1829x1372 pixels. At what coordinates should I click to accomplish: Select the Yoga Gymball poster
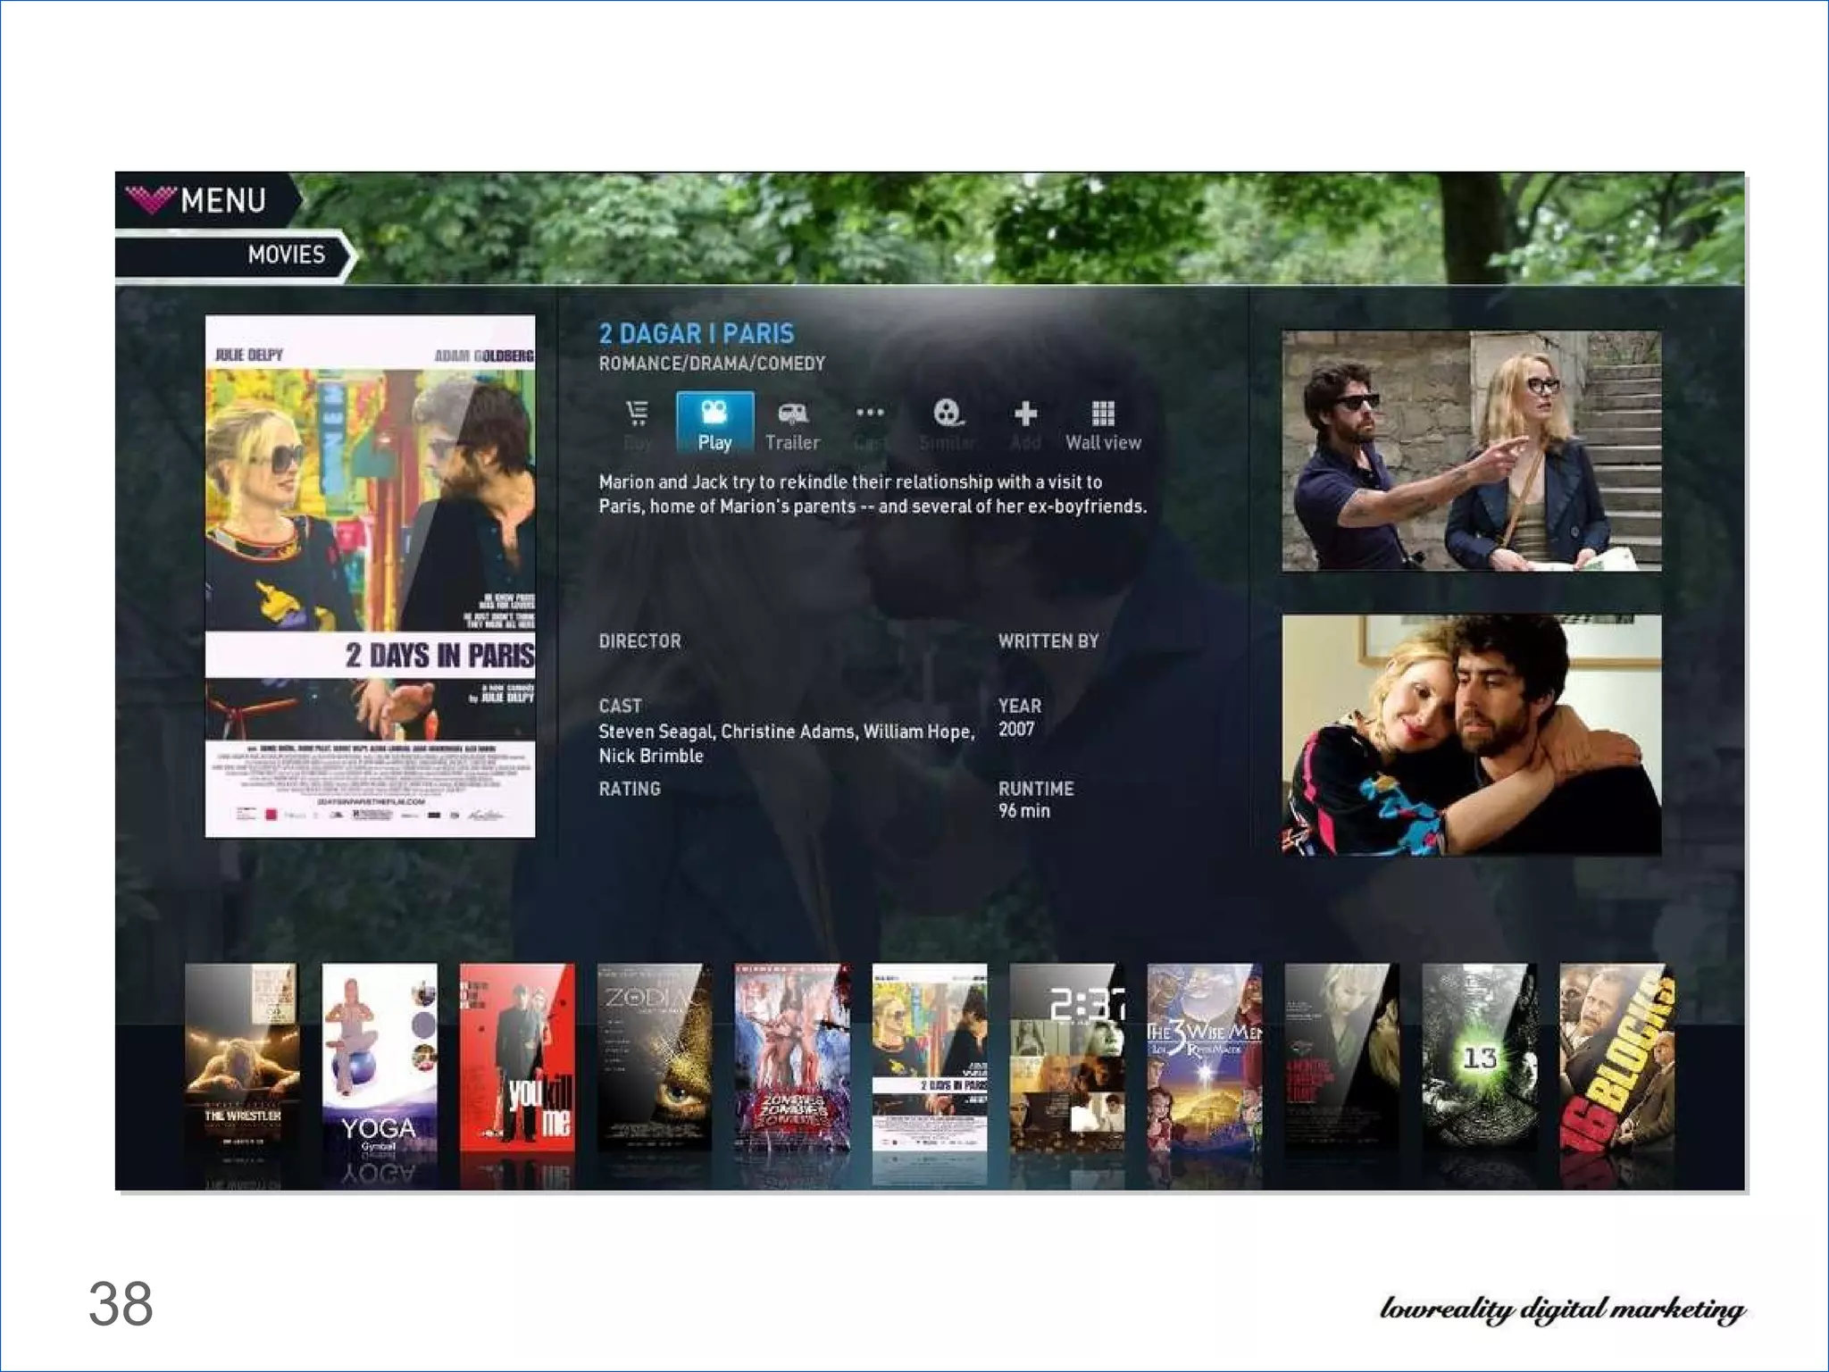pos(380,1058)
